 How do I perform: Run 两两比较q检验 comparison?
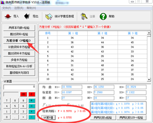[x=103, y=118]
